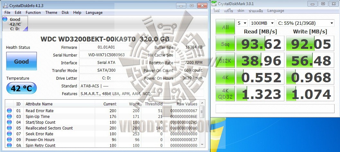Viewport: 340px width, 152px height.
Task: Click status orb for Power-On Hours row
Action: 9,140
